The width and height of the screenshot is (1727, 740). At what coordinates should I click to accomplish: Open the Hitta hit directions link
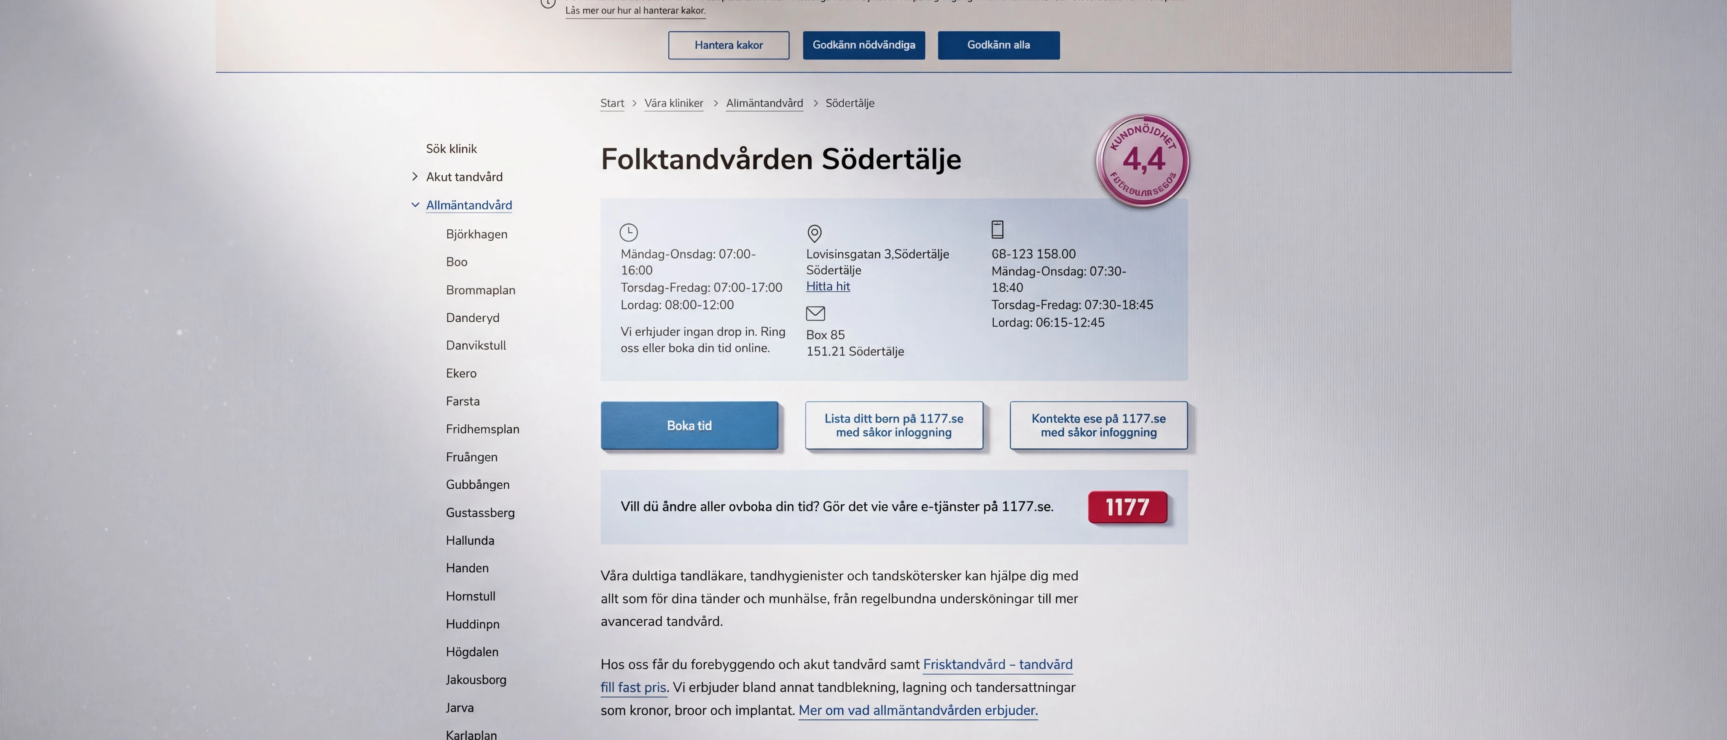(828, 286)
